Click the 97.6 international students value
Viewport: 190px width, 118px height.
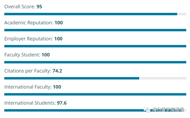click(62, 103)
